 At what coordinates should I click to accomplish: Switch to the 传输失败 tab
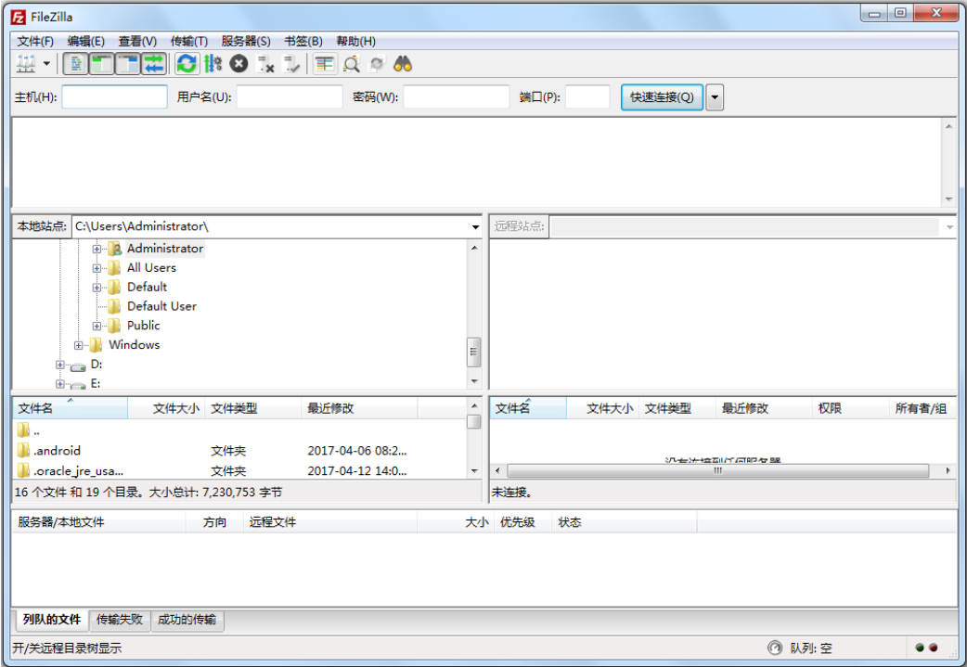click(x=119, y=620)
